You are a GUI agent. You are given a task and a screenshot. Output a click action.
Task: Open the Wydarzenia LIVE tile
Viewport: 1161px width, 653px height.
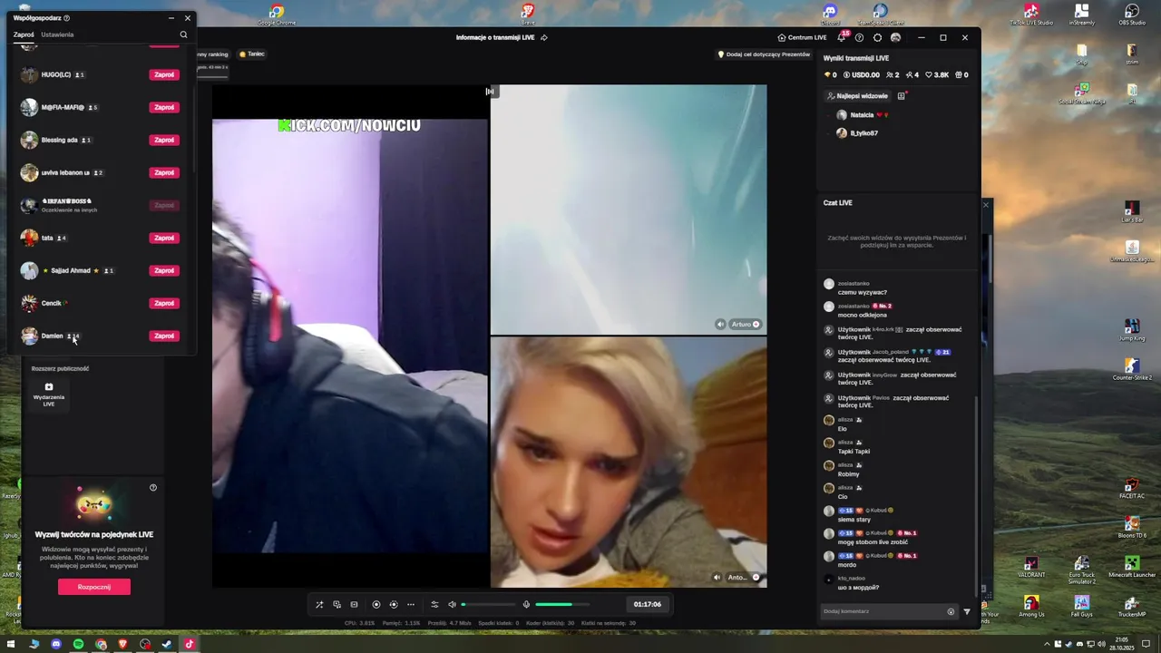coord(49,395)
